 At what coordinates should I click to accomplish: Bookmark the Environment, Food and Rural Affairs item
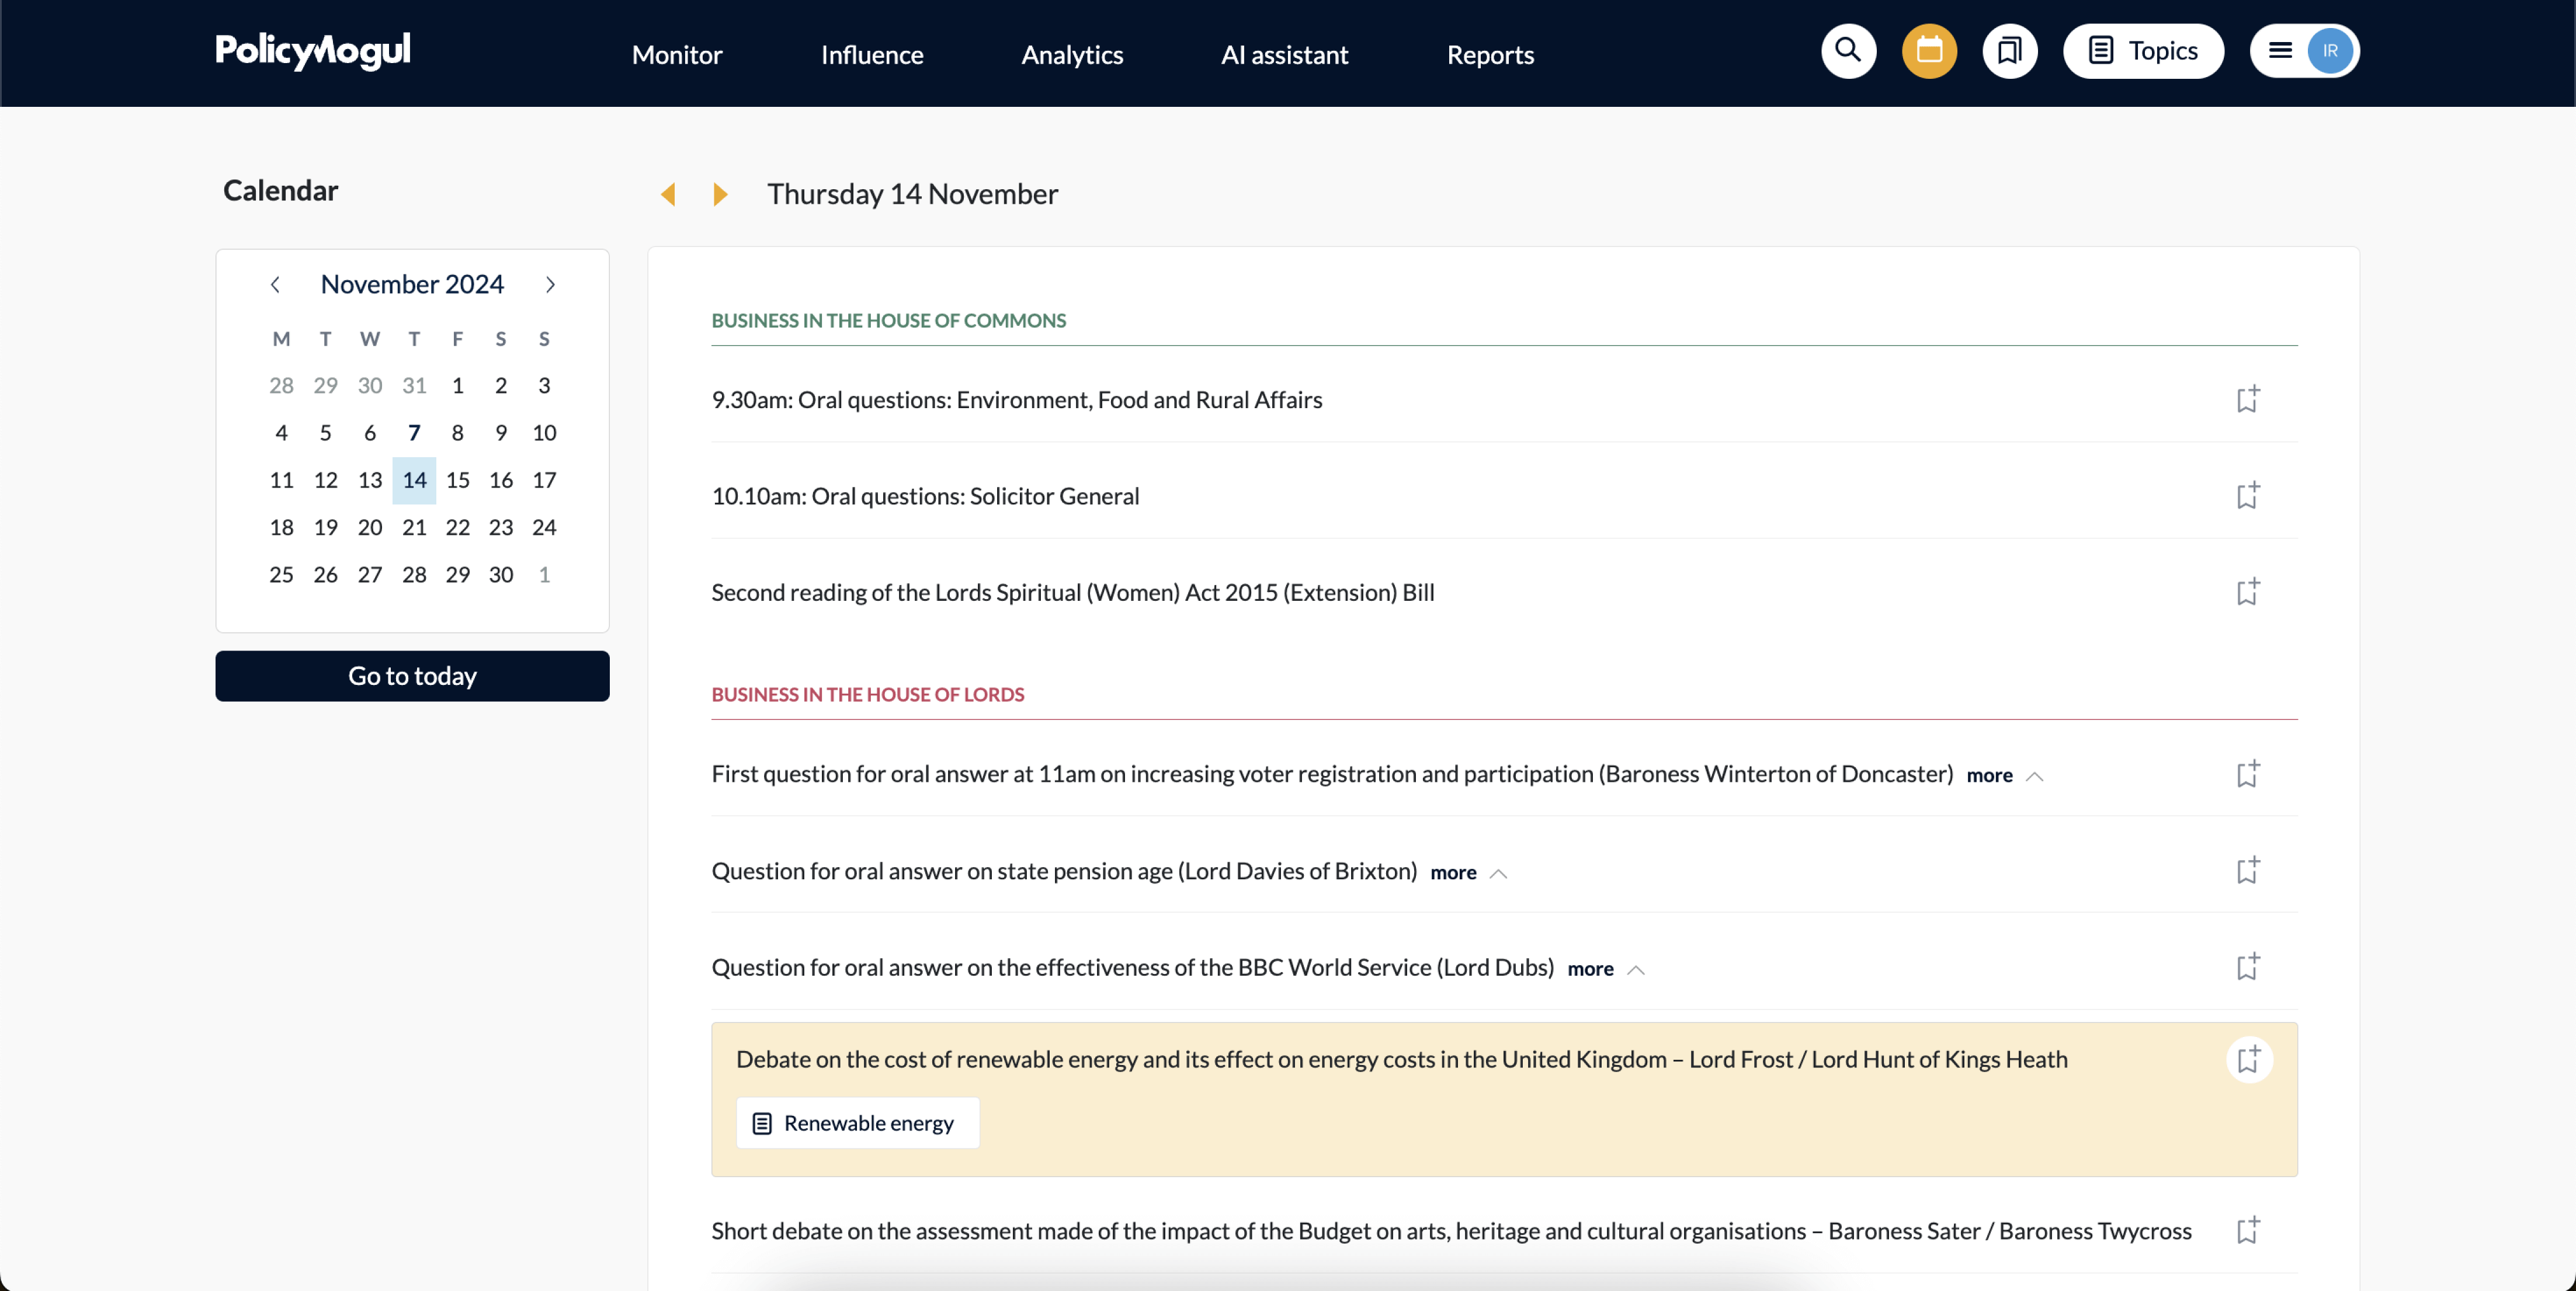click(2247, 400)
